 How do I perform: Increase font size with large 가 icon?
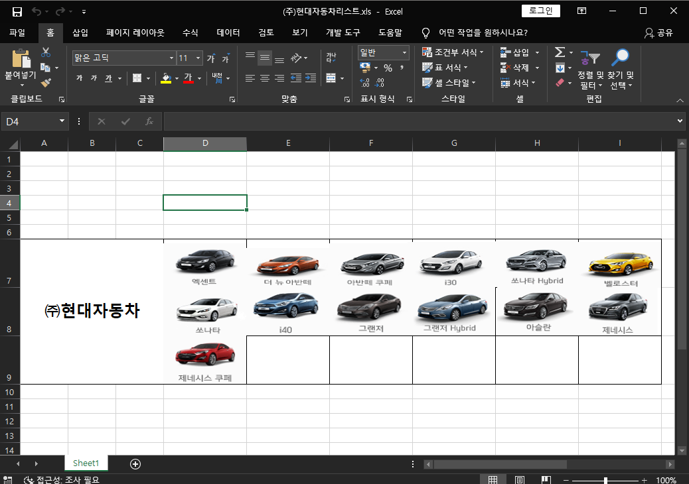pos(211,58)
